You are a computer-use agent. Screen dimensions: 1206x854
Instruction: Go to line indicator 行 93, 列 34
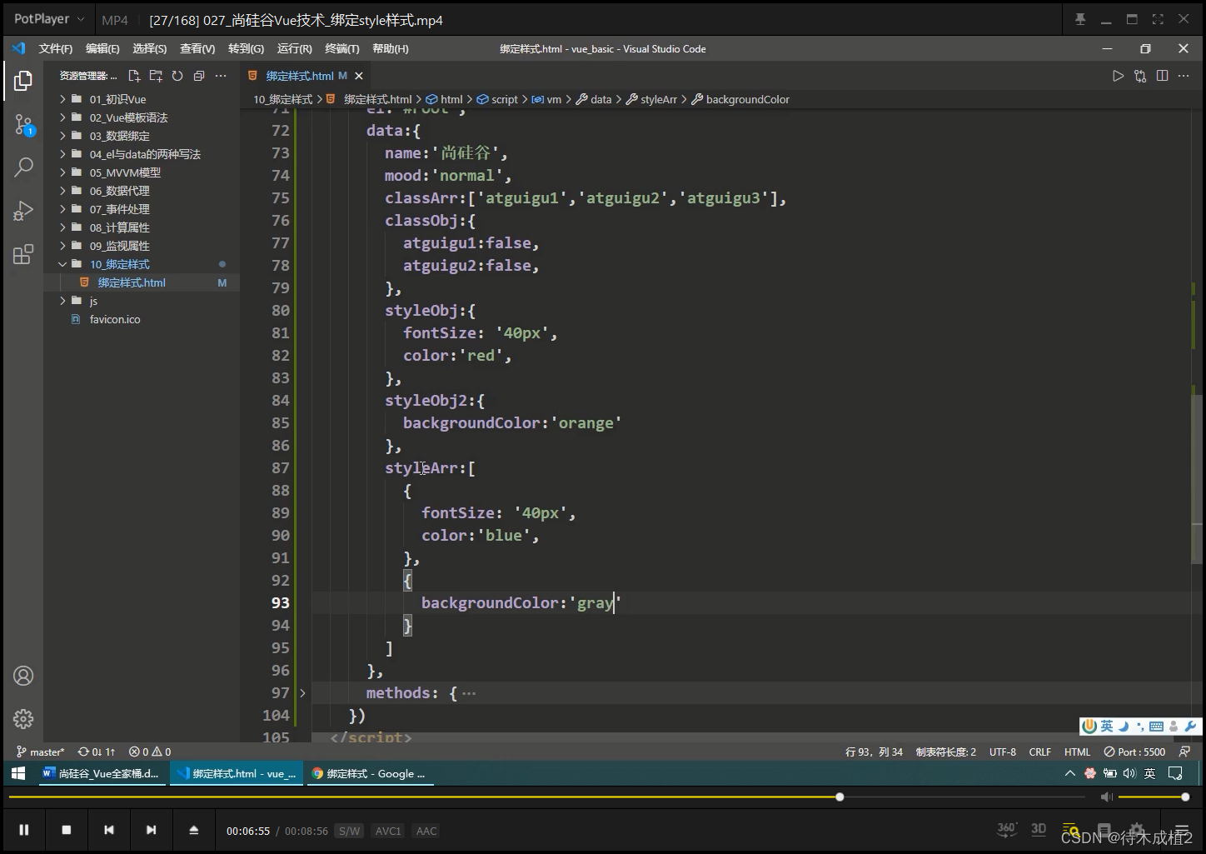(x=874, y=752)
